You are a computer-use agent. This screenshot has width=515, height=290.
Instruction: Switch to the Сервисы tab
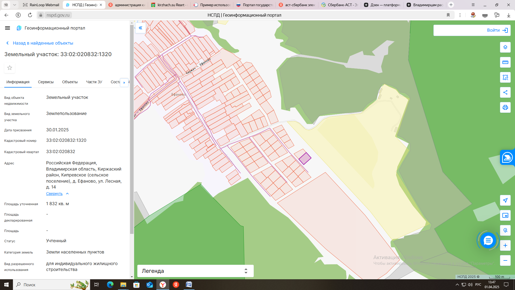tap(46, 82)
